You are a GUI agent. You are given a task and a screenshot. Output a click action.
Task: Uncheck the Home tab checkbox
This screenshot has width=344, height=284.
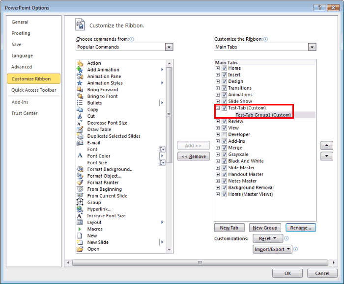(224, 68)
